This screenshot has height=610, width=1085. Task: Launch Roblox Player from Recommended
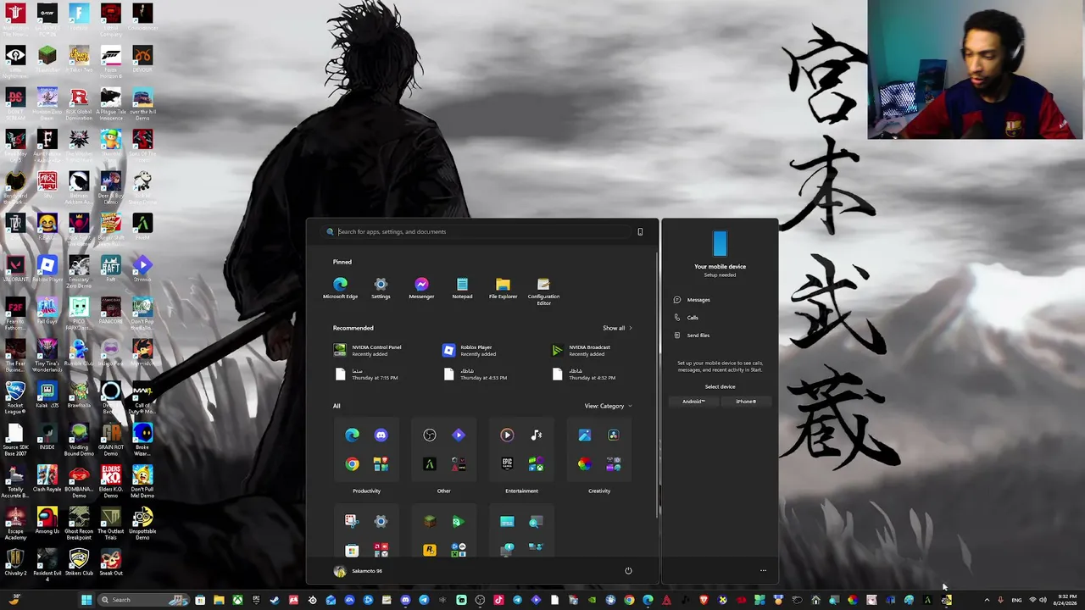pyautogui.click(x=468, y=350)
